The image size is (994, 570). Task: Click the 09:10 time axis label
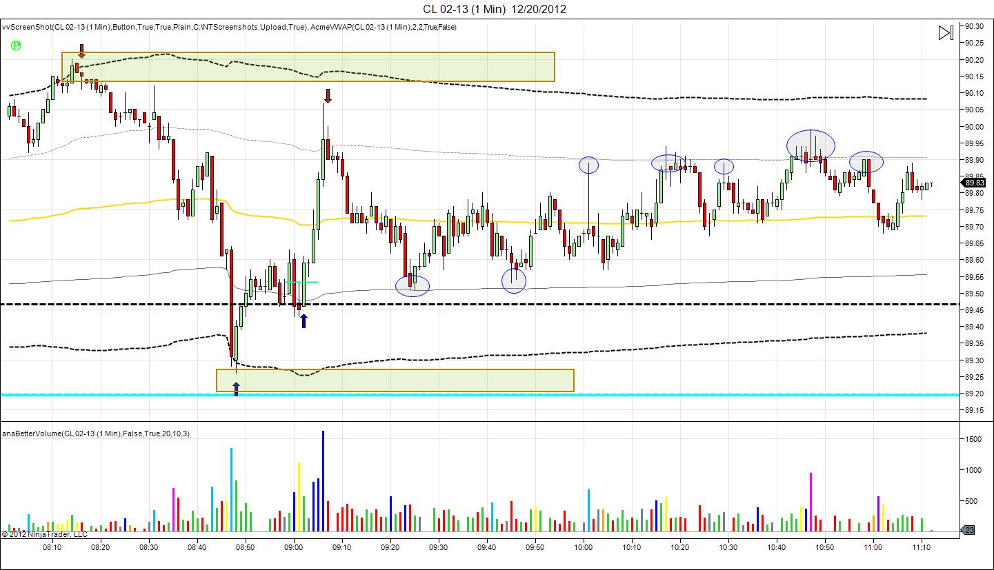(x=342, y=547)
